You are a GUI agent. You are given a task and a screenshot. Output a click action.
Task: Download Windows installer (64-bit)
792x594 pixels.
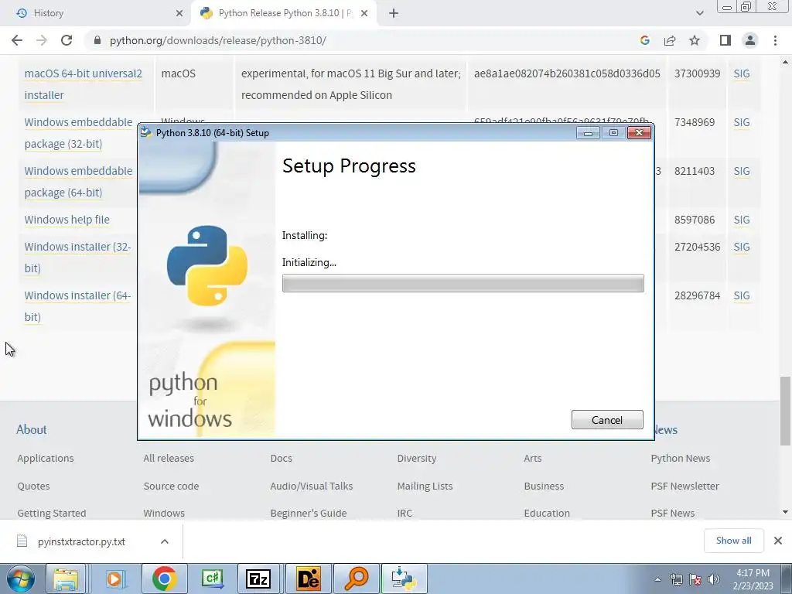coord(77,306)
